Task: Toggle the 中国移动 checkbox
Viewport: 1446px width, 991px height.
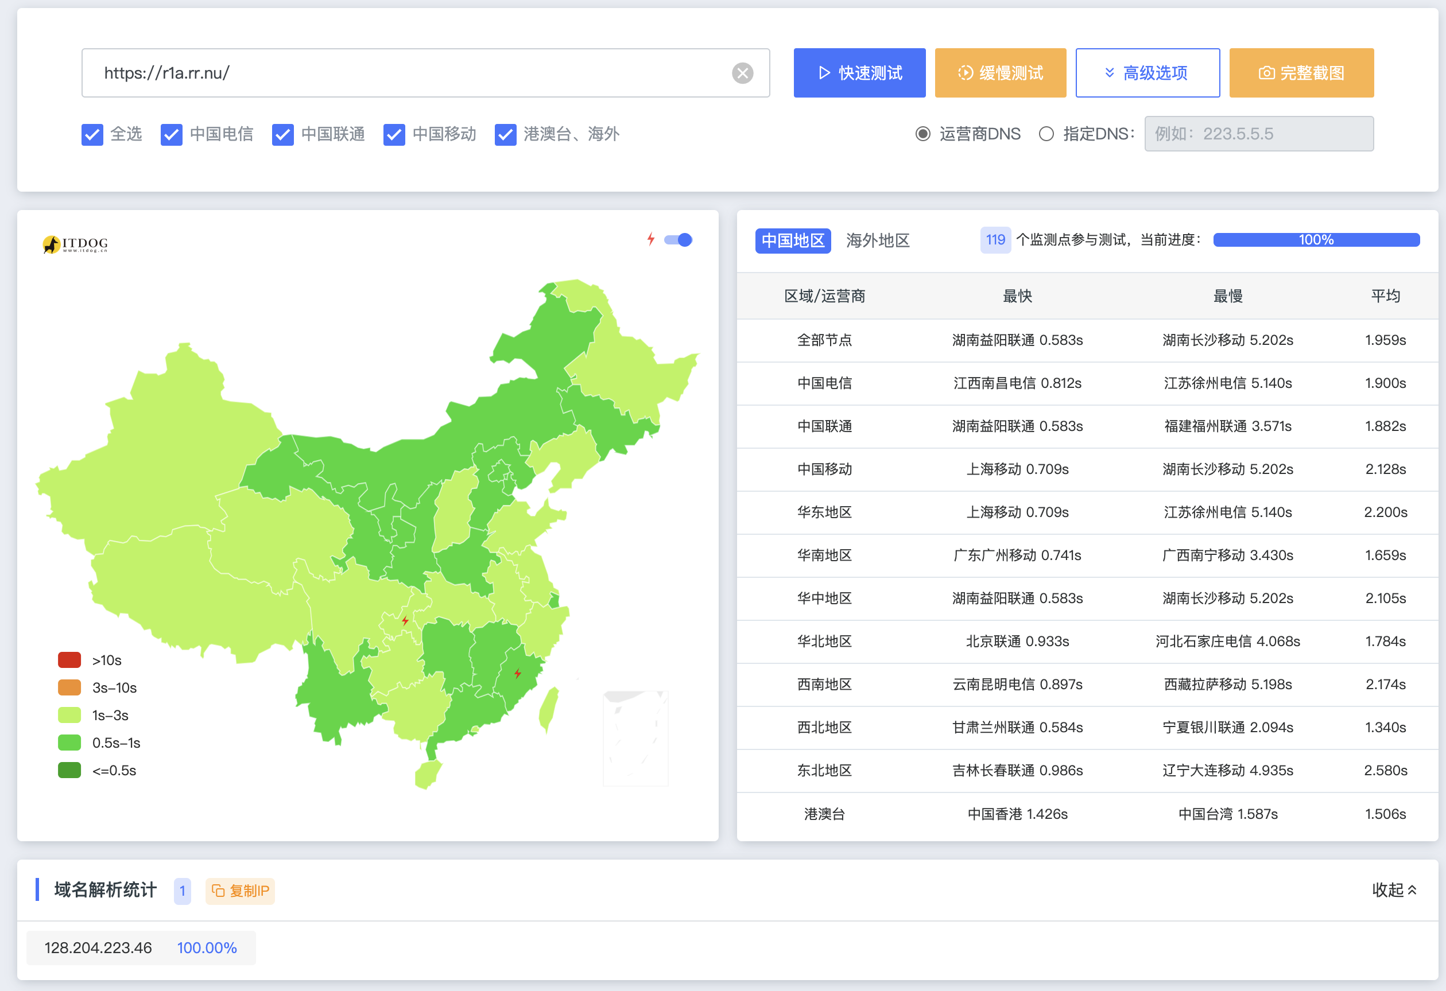Action: [394, 134]
